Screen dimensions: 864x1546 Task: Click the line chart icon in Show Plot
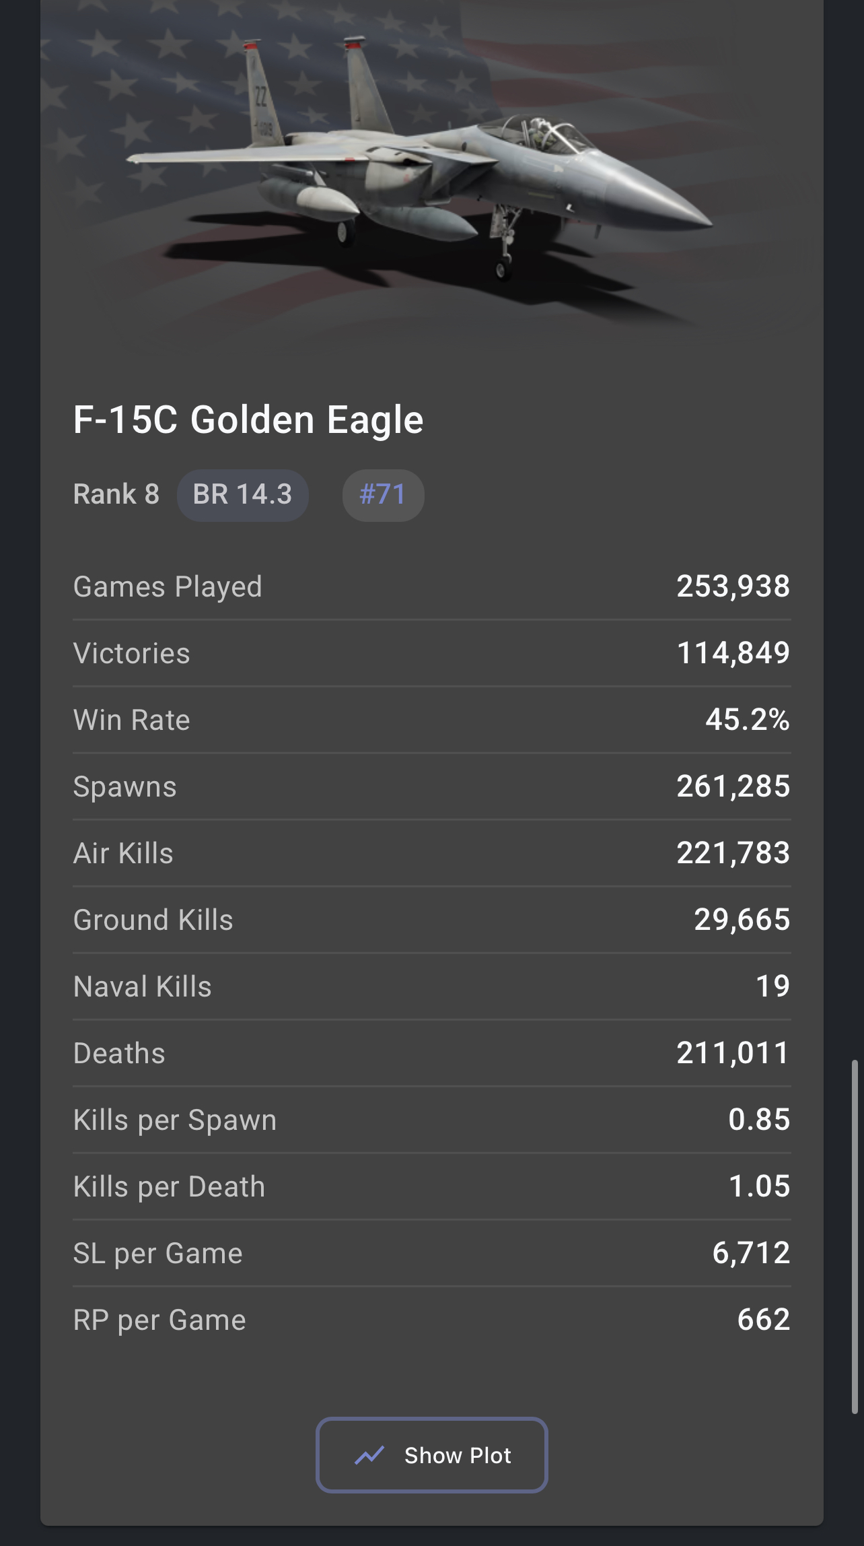(369, 1455)
